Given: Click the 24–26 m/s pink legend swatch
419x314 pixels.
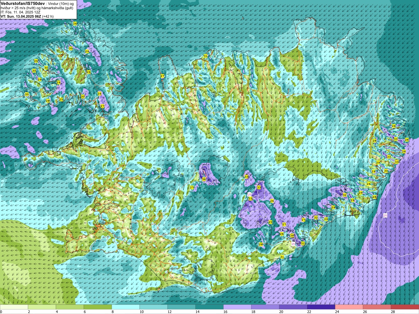Looking at the screenshot, I should coord(349,307).
